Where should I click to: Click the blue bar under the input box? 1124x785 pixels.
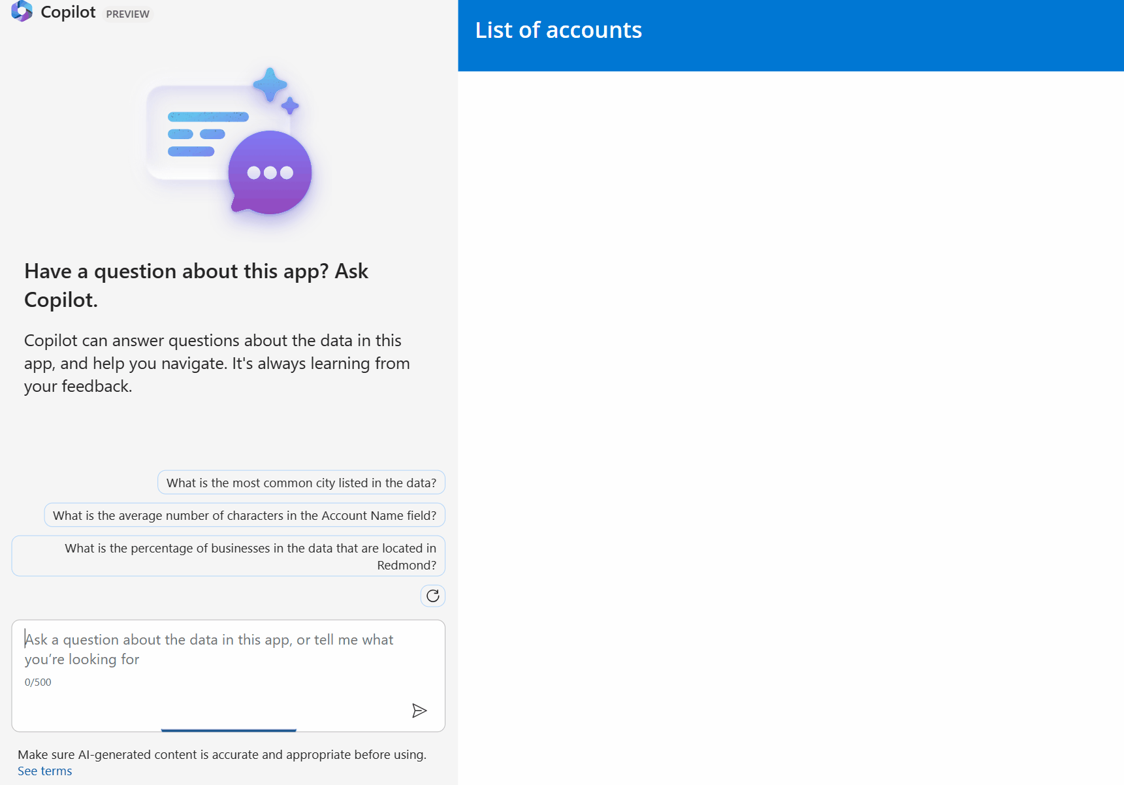229,729
